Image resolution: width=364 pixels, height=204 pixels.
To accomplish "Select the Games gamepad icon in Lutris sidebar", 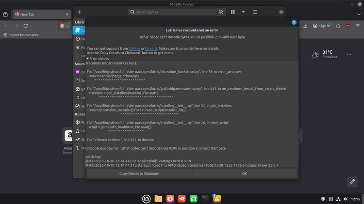I will [x=78, y=31].
